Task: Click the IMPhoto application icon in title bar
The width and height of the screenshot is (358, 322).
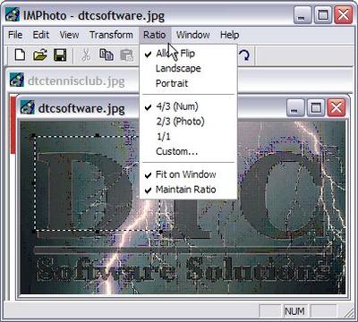Action: coord(13,15)
